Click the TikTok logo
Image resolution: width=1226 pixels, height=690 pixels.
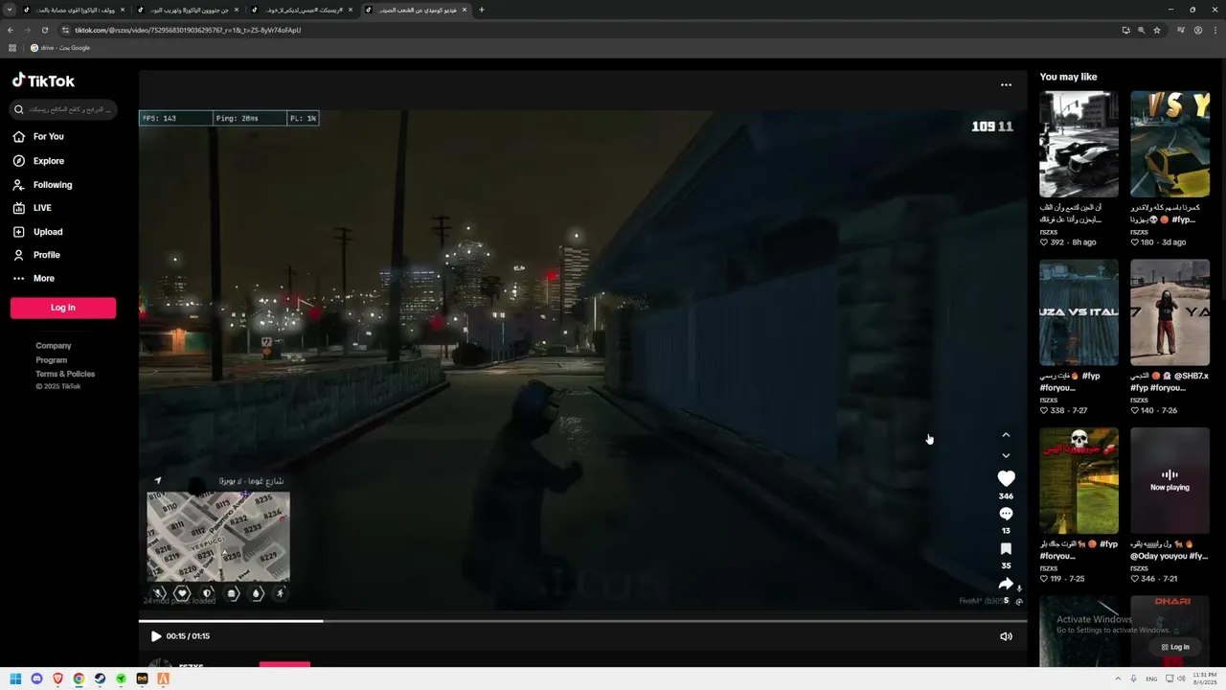coord(43,80)
